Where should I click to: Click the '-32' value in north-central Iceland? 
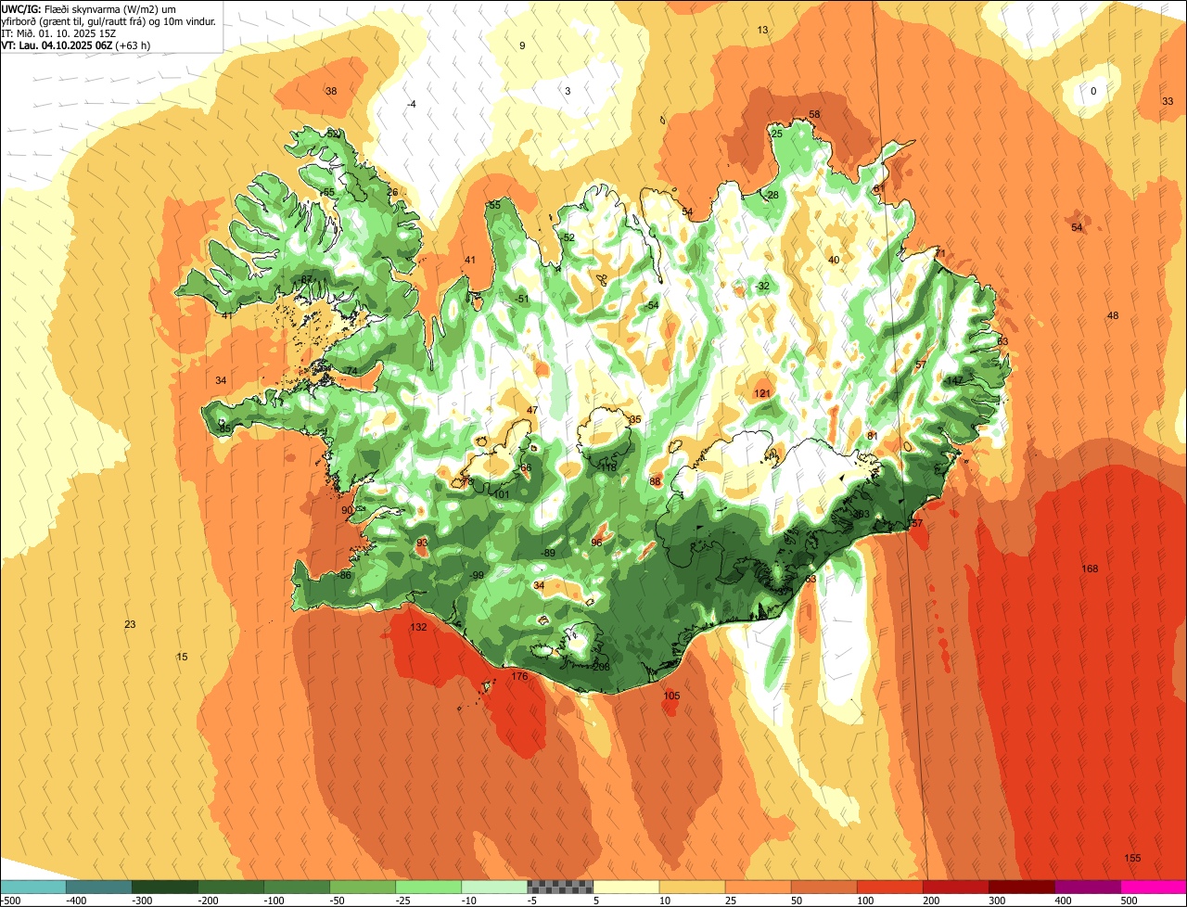[x=762, y=286]
